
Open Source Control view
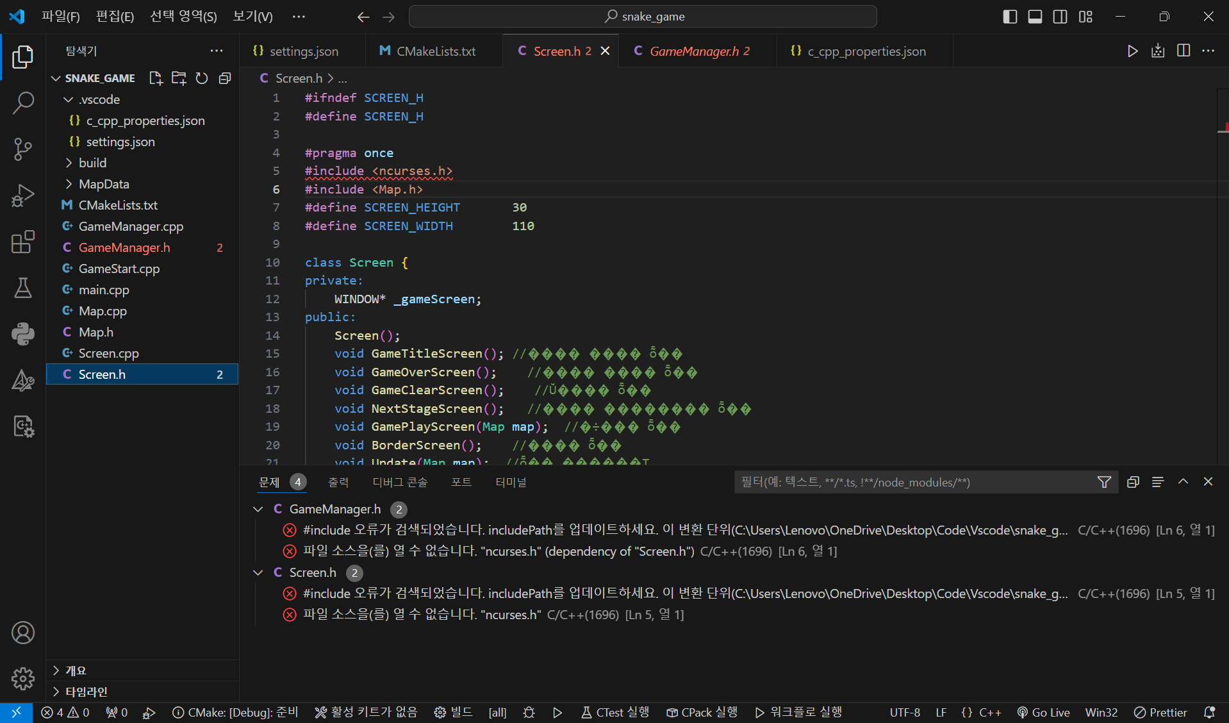(x=23, y=149)
